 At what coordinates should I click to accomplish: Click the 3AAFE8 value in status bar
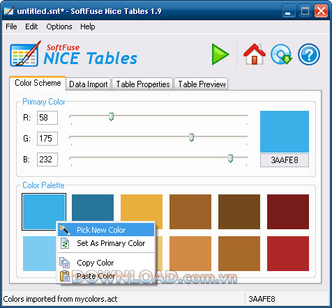pyautogui.click(x=262, y=299)
